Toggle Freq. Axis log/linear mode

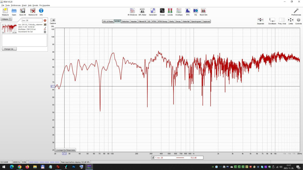(282, 20)
